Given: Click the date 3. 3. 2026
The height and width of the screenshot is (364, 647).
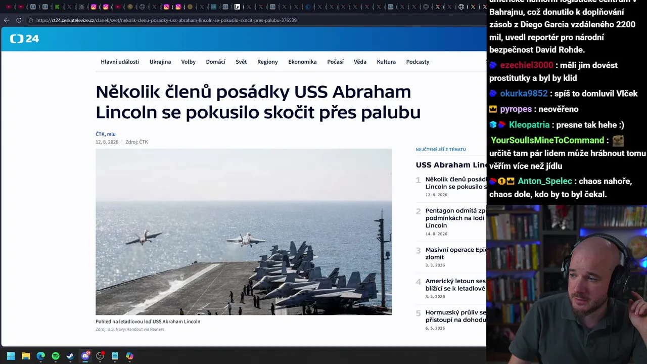Looking at the screenshot, I should click(x=435, y=265).
